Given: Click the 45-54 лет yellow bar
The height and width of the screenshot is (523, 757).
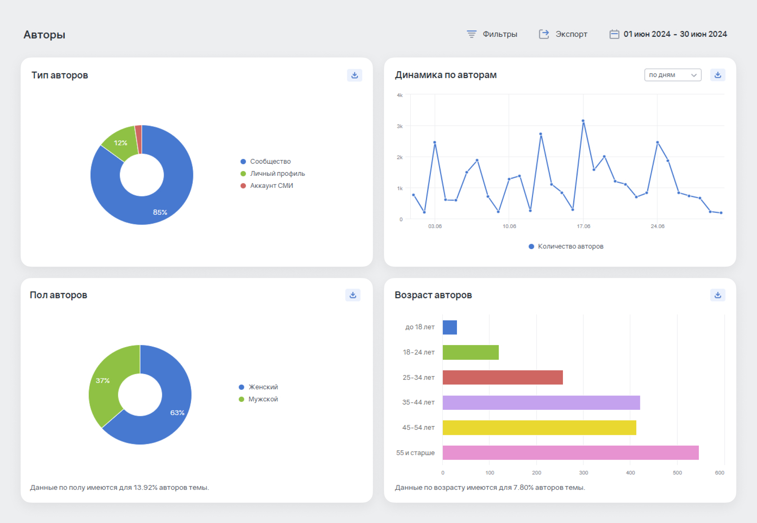Looking at the screenshot, I should pos(539,428).
